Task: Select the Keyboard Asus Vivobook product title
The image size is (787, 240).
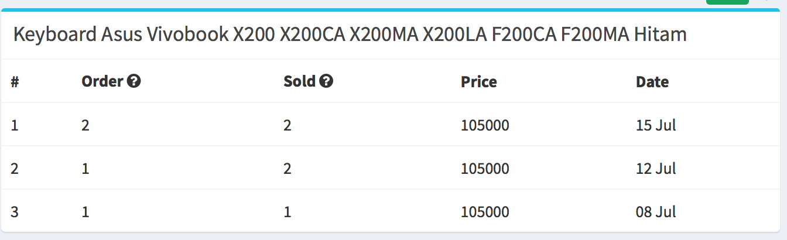Action: point(350,35)
